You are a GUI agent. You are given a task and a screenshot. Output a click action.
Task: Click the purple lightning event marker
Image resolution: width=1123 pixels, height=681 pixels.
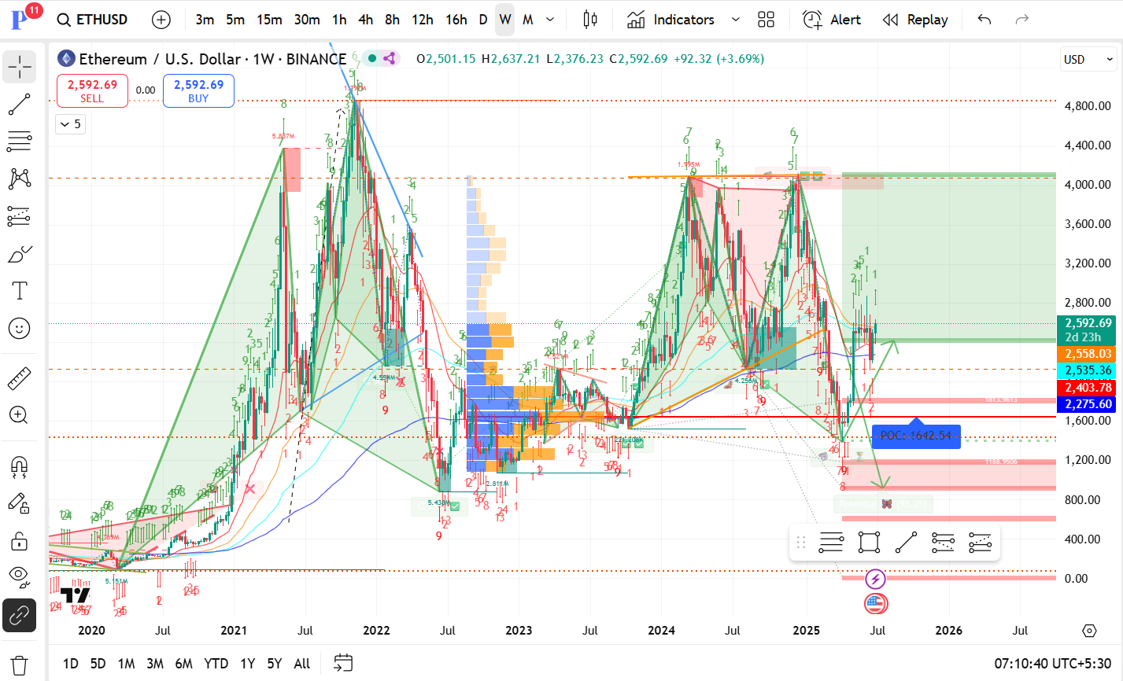[x=876, y=580]
